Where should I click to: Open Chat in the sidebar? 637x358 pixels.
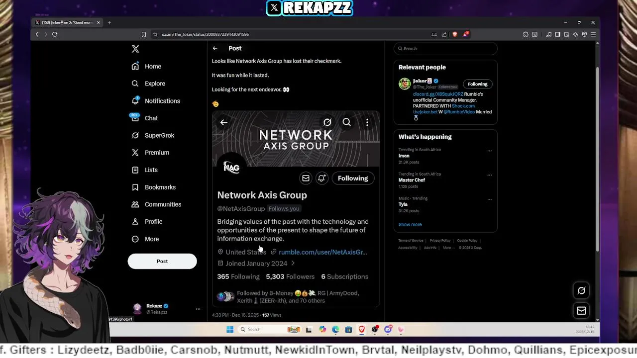pyautogui.click(x=145, y=118)
